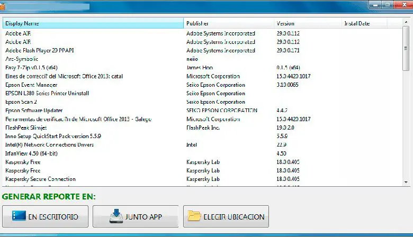Select the Epson Scan 2 row

tap(202, 102)
